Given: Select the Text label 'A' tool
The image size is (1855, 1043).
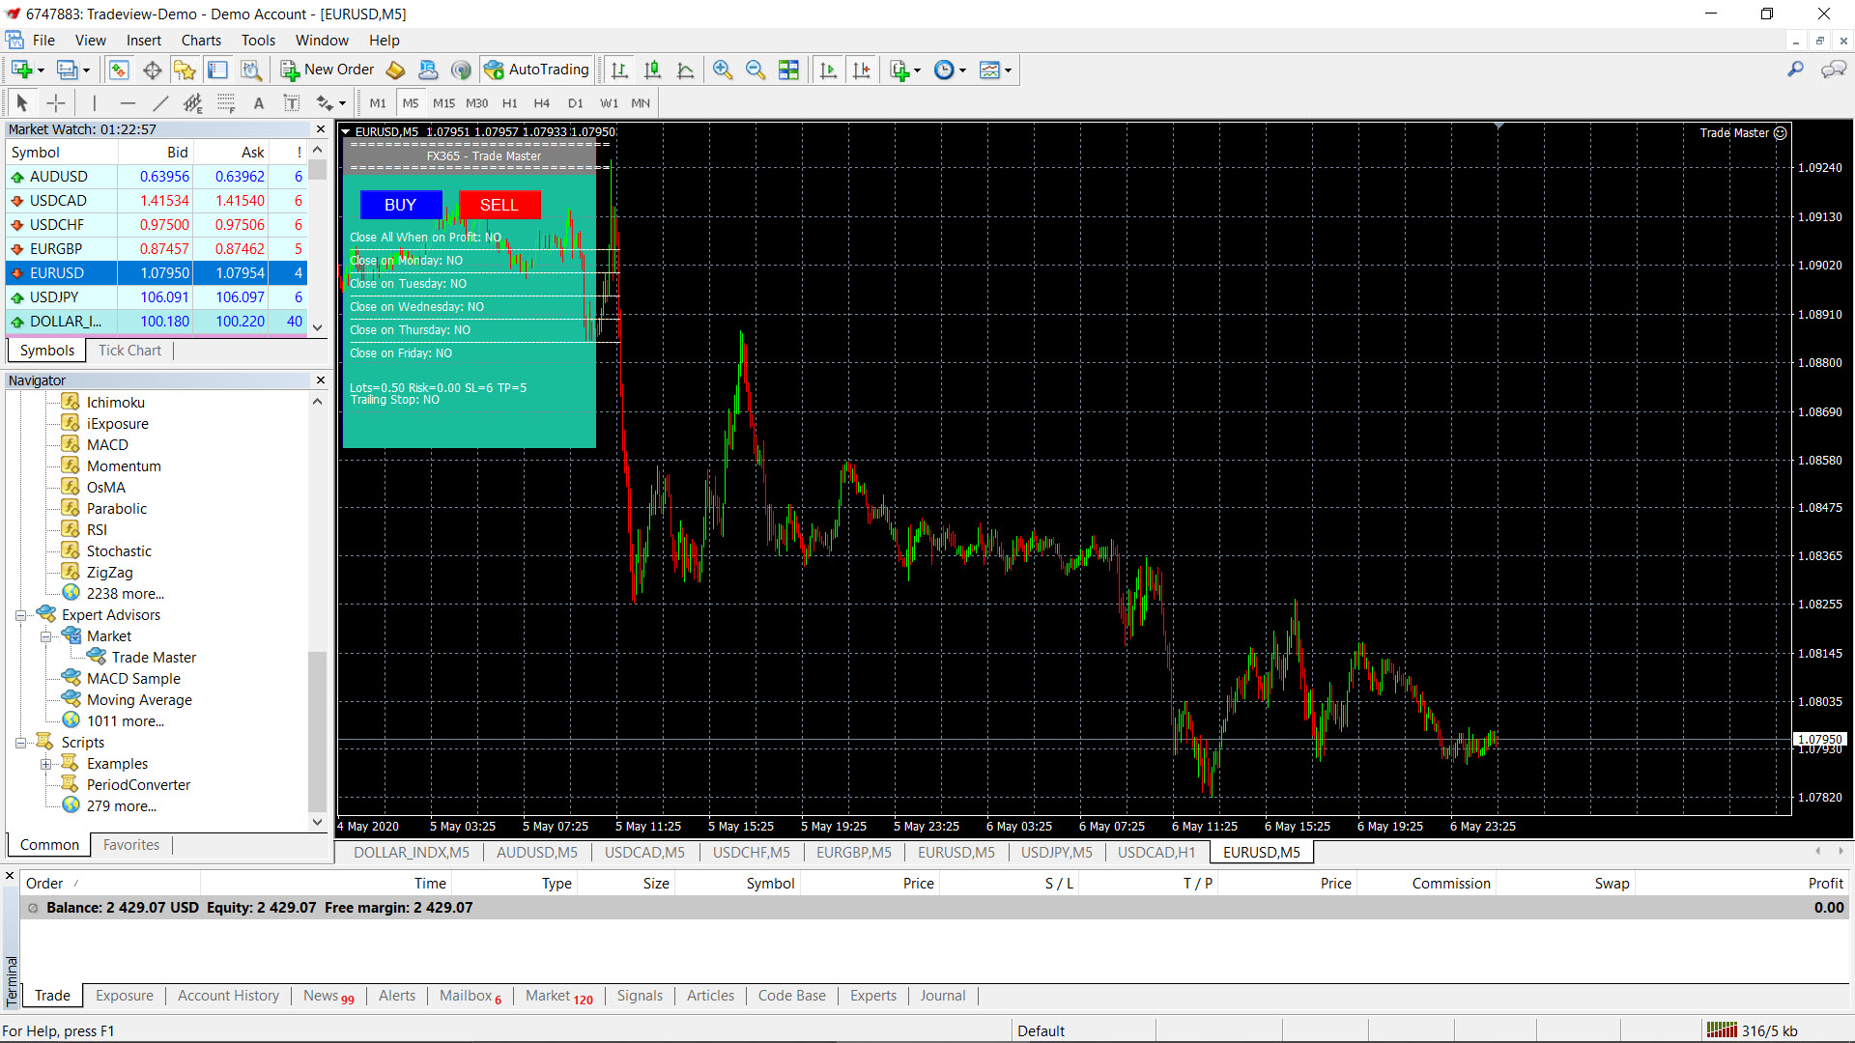Looking at the screenshot, I should [258, 103].
